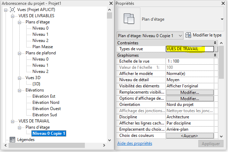Collapse the VUES DE LIVRABLES node
This screenshot has height=152, width=228.
(13, 16)
